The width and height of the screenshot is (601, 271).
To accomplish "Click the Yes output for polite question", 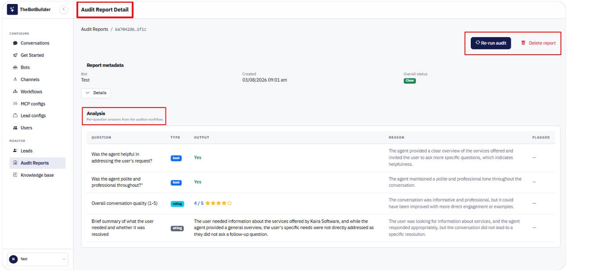I will click(198, 182).
